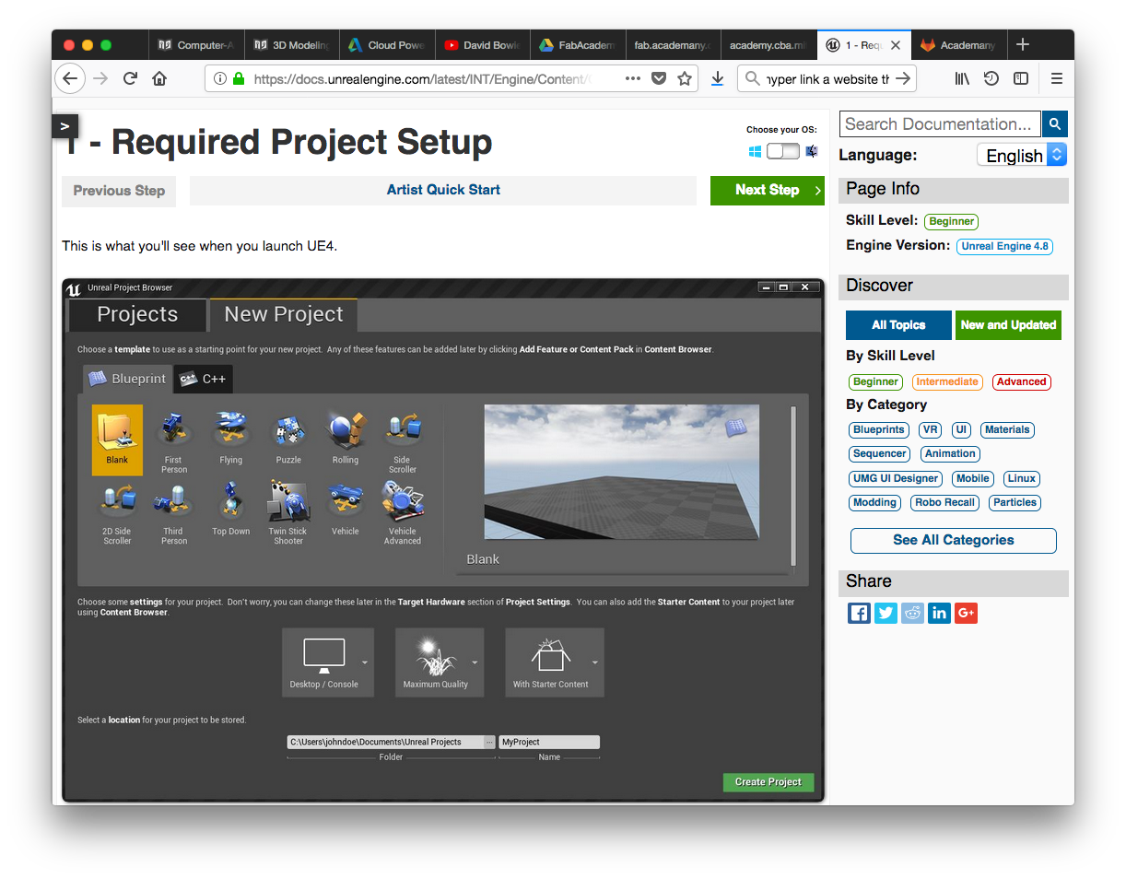Click the See All Categories button
The image size is (1126, 879).
954,540
